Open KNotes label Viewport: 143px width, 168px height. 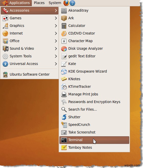(74, 79)
